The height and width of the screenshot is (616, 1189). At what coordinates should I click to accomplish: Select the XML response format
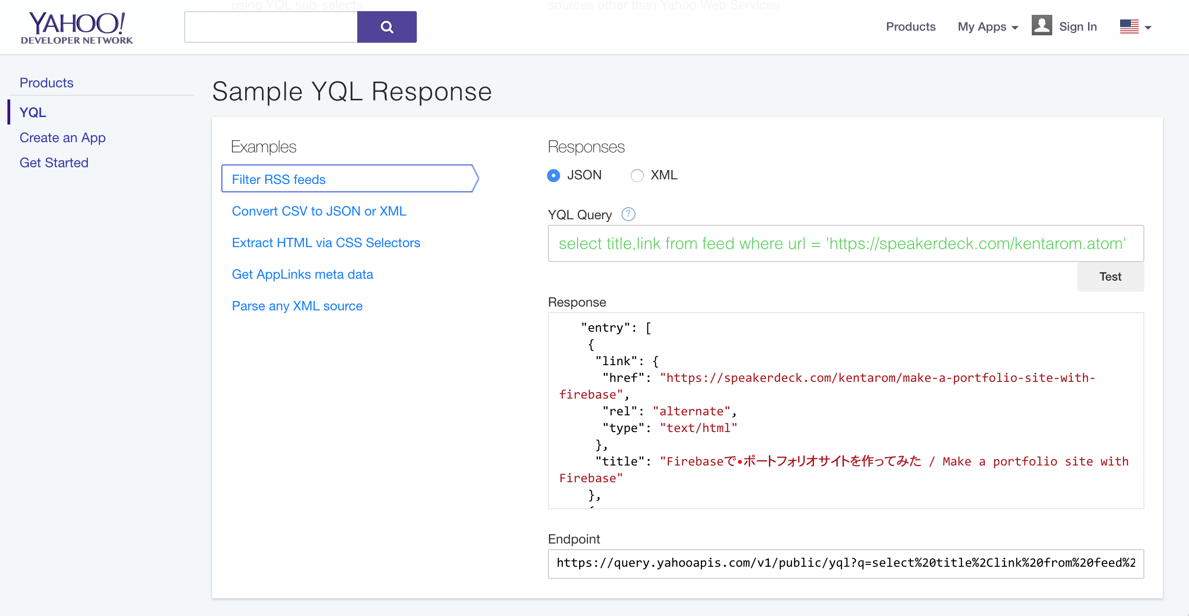(637, 175)
